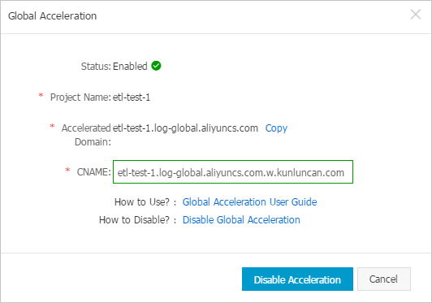Click the etl-test-1.log-global.aliyuncs.com domain text
This screenshot has height=303, width=432.
point(185,128)
